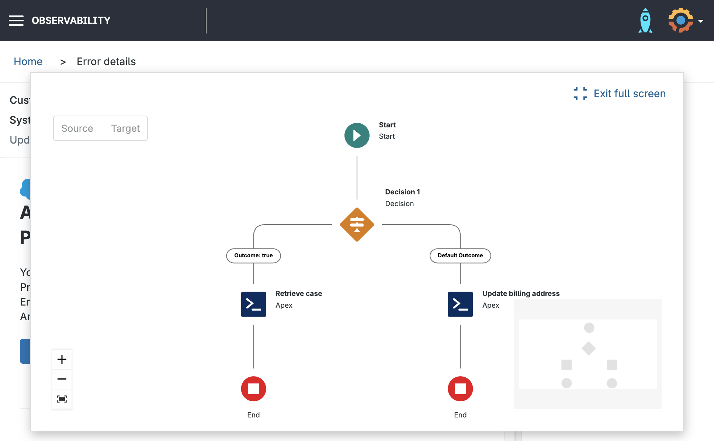Select the Update billing address Apex icon

(x=460, y=304)
